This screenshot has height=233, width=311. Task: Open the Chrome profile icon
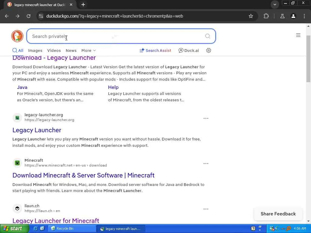coord(293,16)
